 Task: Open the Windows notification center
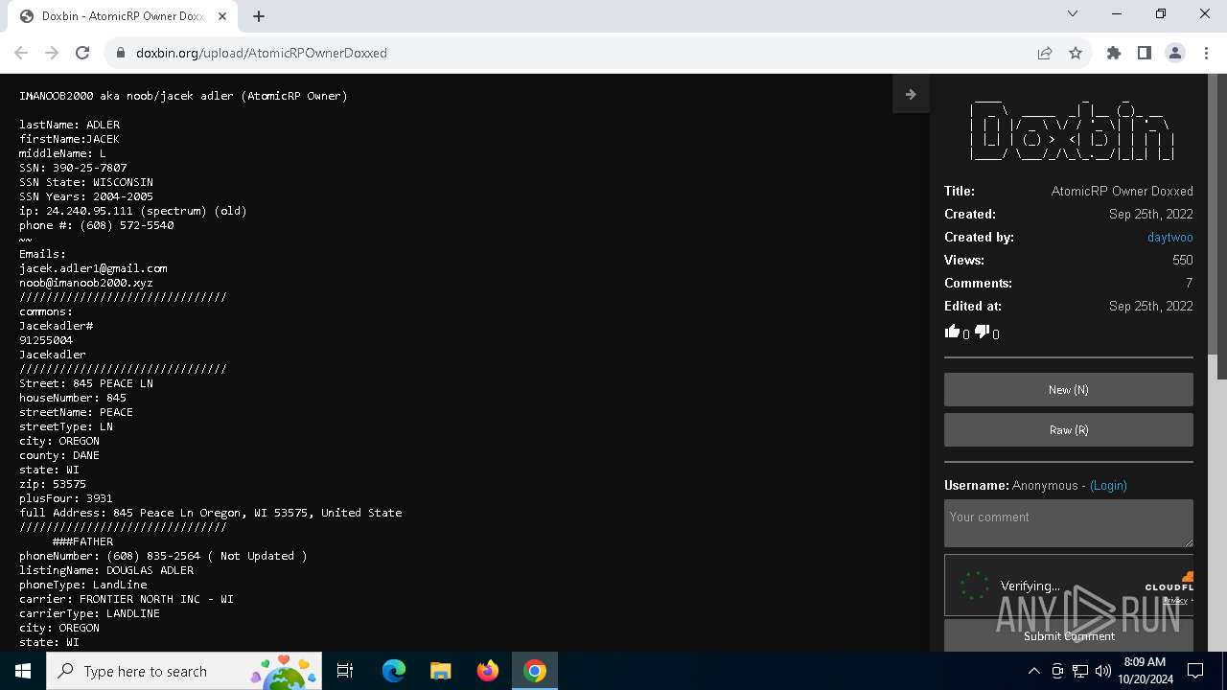point(1195,671)
